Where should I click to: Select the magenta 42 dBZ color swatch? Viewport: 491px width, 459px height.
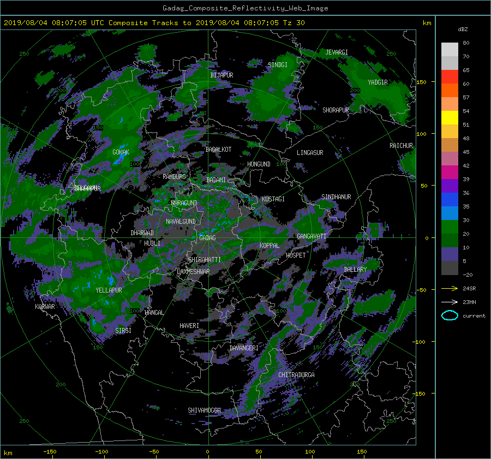pyautogui.click(x=450, y=172)
